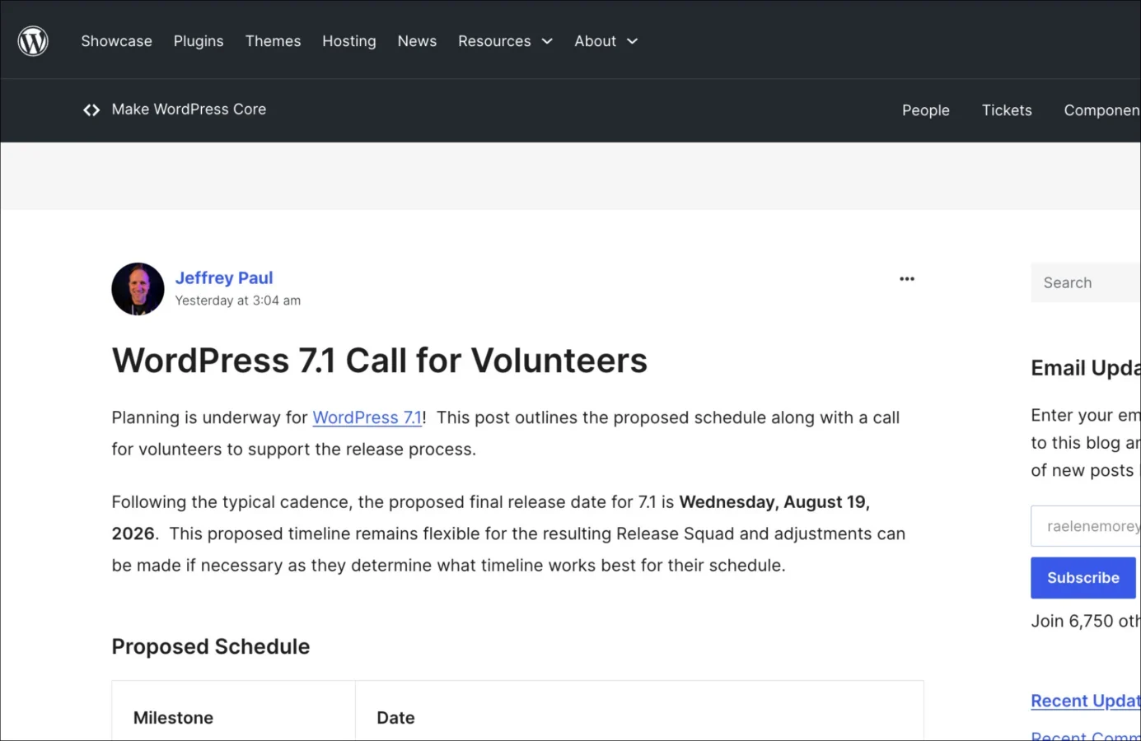Open the Hosting menu item

coord(349,41)
